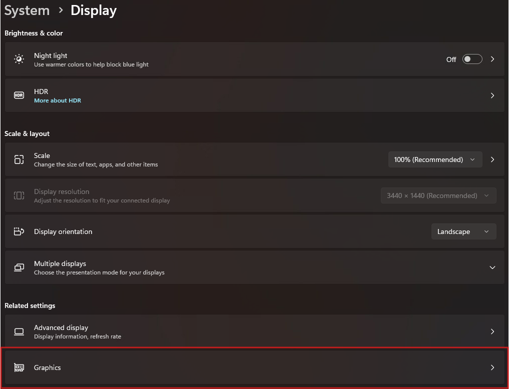
Task: Open the More about HDR link
Action: [x=58, y=100]
